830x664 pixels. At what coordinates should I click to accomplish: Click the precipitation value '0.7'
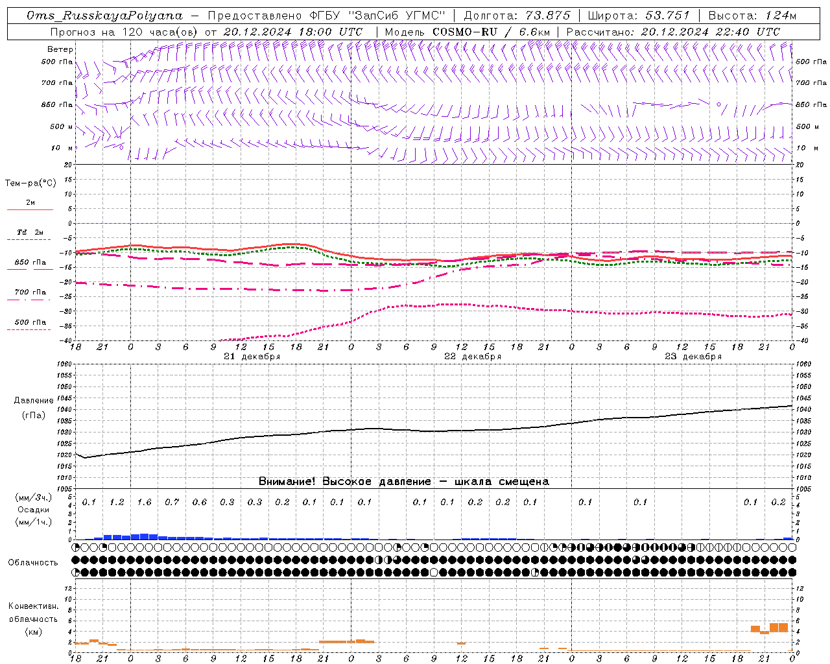(172, 503)
